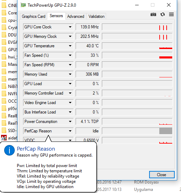Click the 2 % memory controller load value

pyautogui.click(x=88, y=93)
